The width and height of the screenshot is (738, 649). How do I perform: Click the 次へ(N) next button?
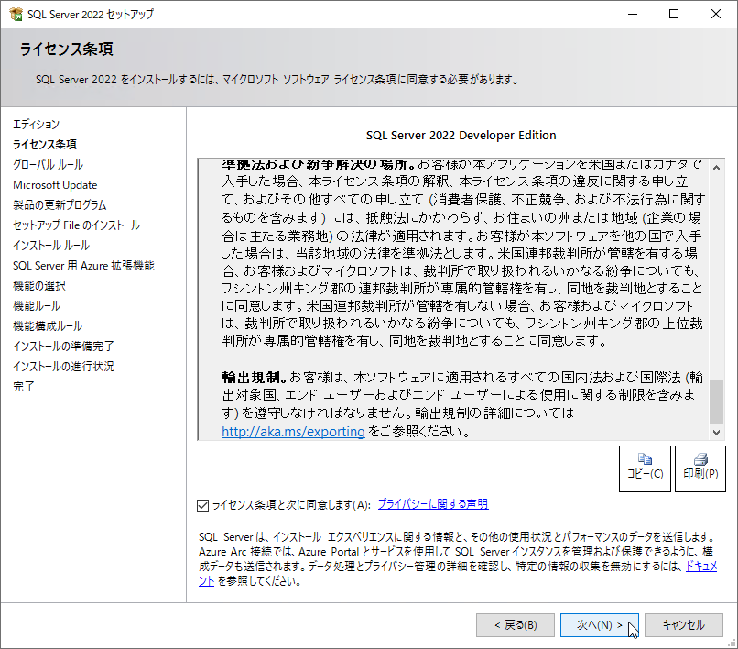click(x=599, y=625)
